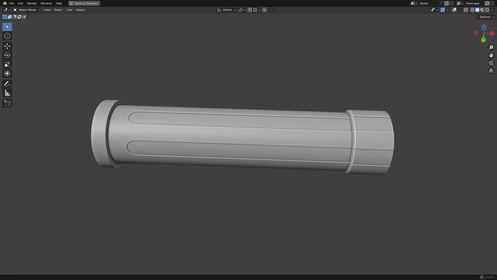497x280 pixels.
Task: Open the selectability and visibility dropdown
Action: [x=434, y=10]
